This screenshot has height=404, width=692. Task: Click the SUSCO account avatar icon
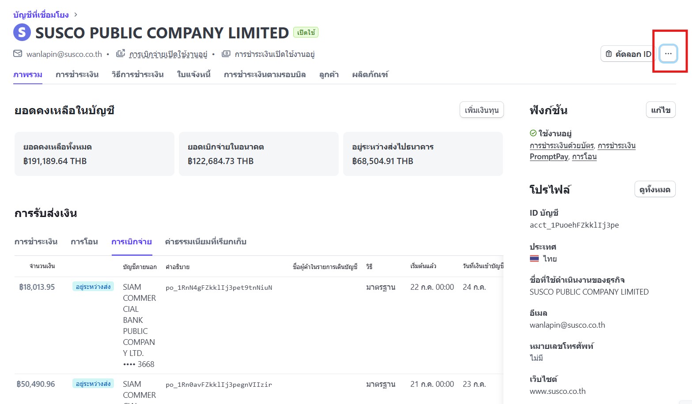coord(22,33)
